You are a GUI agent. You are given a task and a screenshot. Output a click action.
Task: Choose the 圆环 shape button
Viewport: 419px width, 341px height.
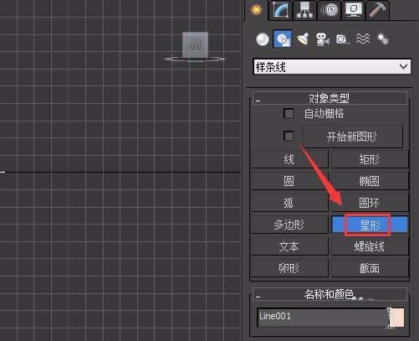[x=370, y=203]
